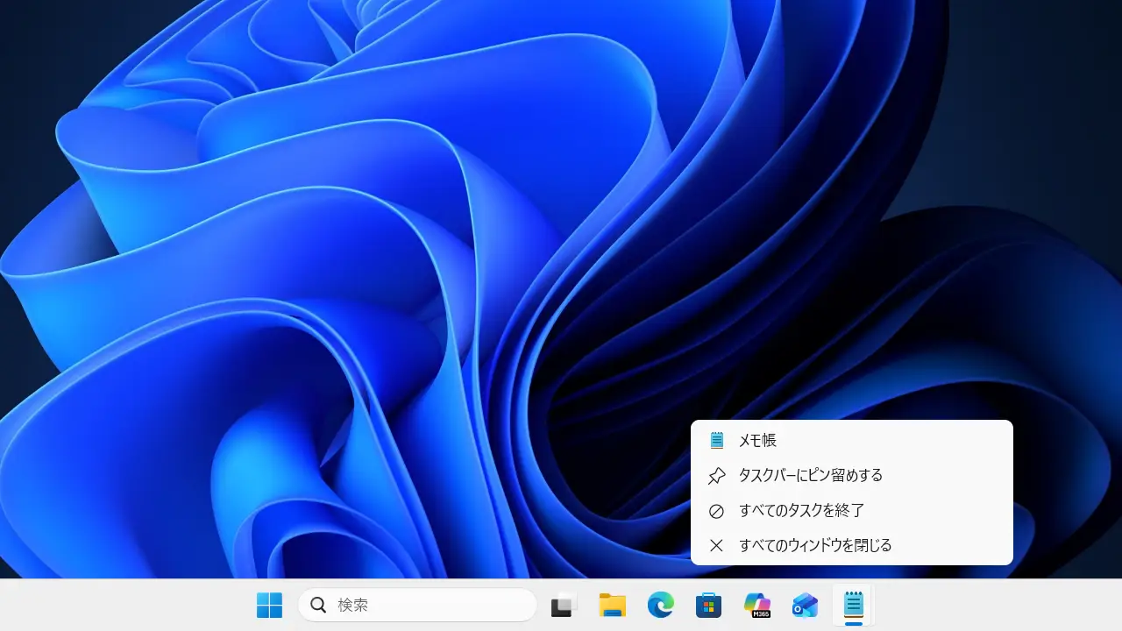Open Microsoft 365 Copilot
The width and height of the screenshot is (1122, 631).
pyautogui.click(x=756, y=605)
